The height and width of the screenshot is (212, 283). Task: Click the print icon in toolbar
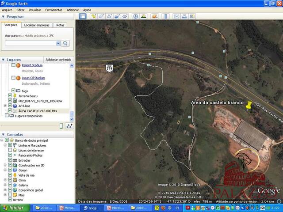tap(184, 16)
